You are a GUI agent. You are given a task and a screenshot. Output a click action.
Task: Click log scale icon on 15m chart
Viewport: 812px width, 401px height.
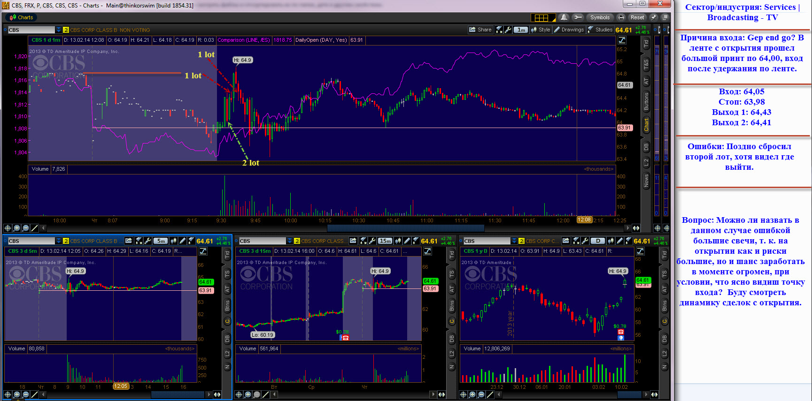click(428, 251)
